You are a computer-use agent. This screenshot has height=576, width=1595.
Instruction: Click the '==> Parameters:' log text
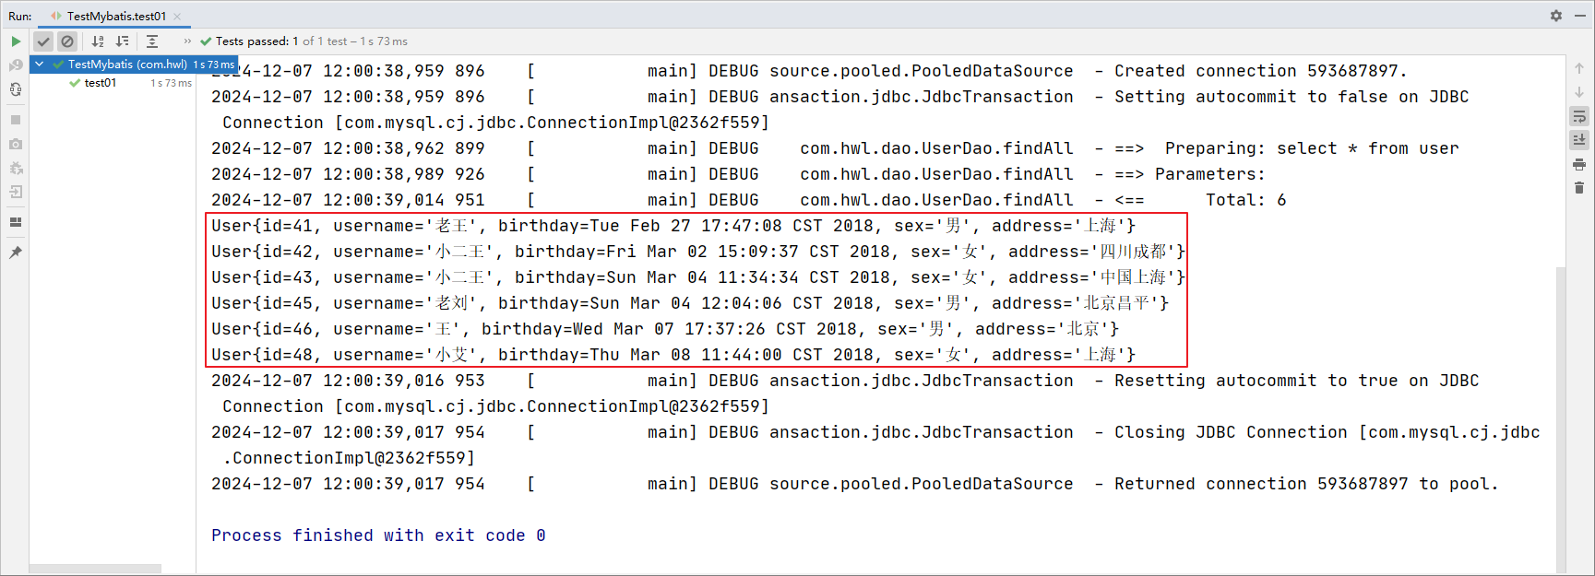point(1190,174)
